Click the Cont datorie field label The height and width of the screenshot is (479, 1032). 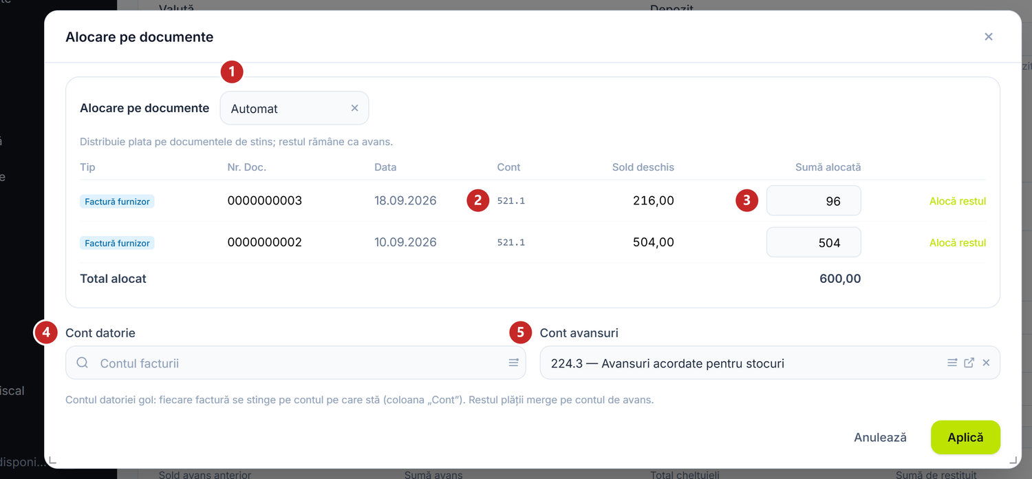pos(100,333)
